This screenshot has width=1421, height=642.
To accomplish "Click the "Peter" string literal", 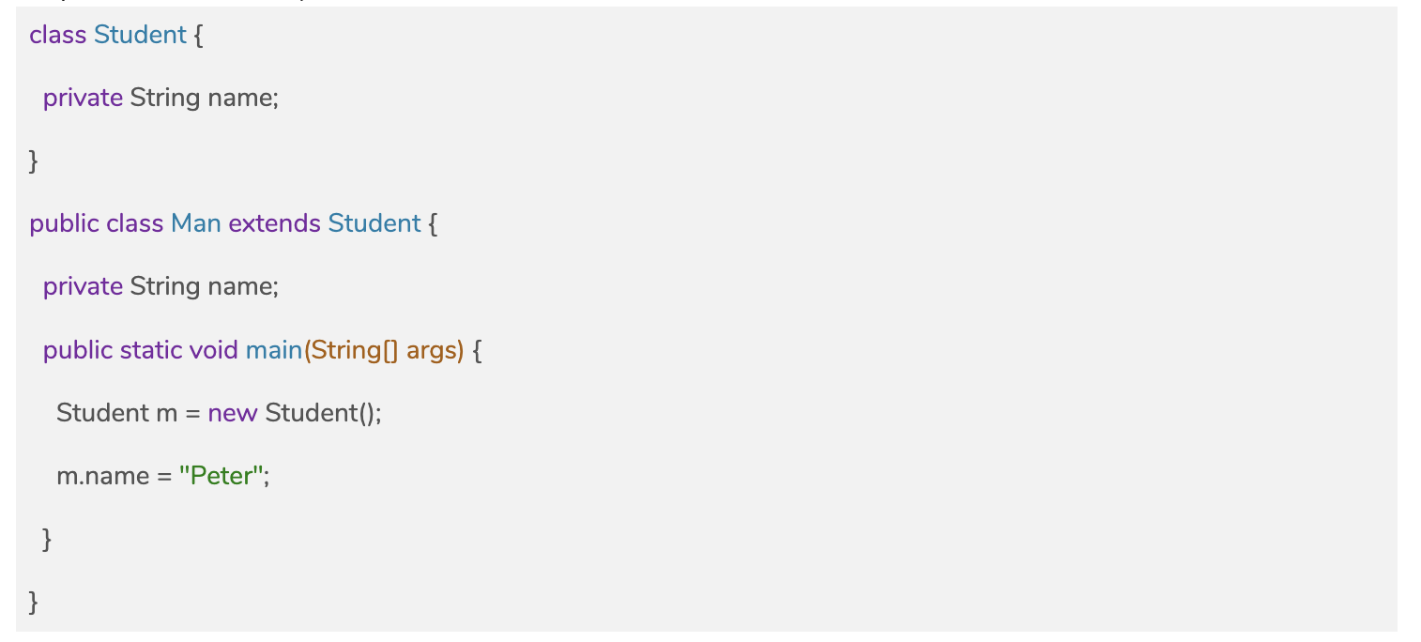I will pos(222,476).
